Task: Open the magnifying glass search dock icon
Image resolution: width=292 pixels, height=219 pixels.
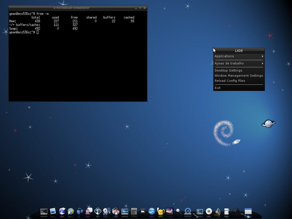Action: pyautogui.click(x=178, y=212)
